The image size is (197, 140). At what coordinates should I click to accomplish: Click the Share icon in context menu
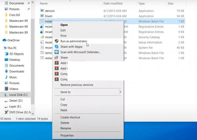coord(57,58)
